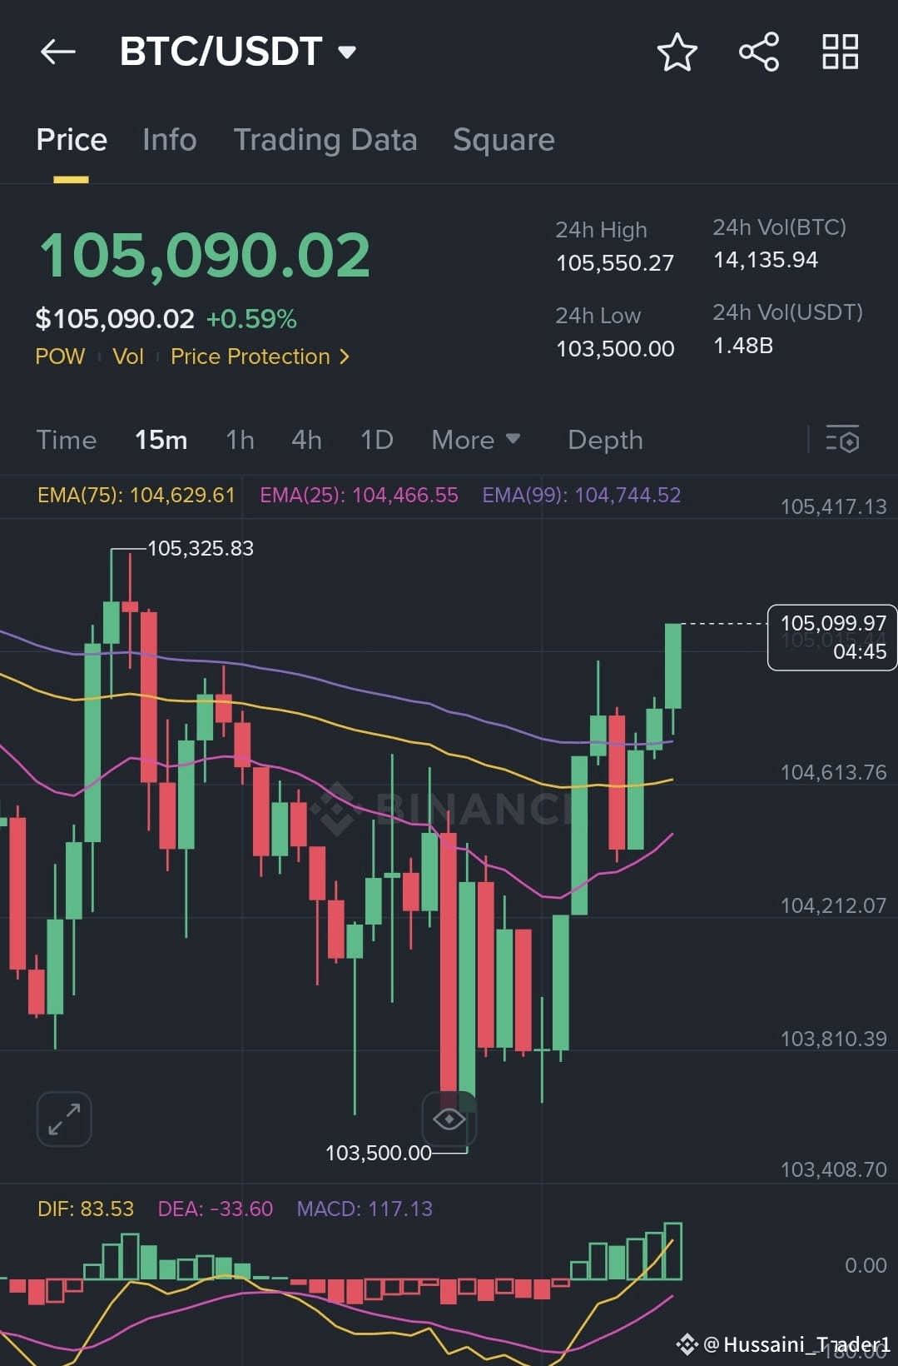Open the Depth chart view
Image resolution: width=898 pixels, height=1366 pixels.
tap(605, 440)
